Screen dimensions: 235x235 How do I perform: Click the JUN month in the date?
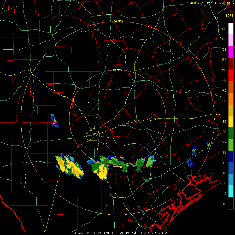(142, 233)
